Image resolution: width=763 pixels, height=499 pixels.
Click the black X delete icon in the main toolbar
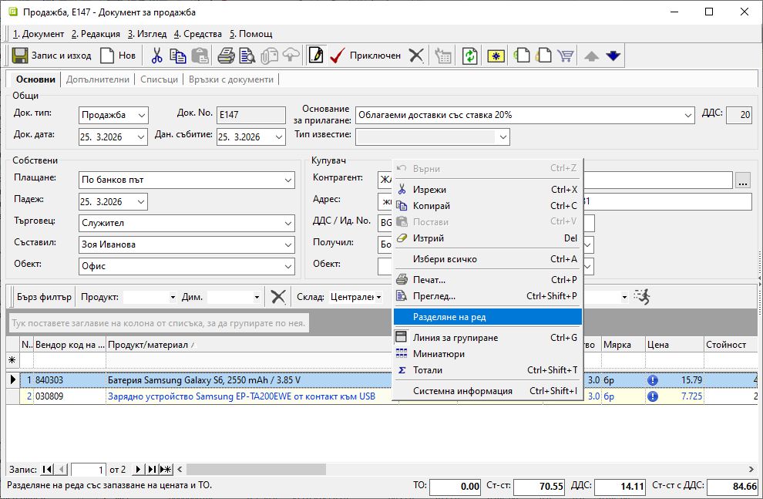coord(416,56)
